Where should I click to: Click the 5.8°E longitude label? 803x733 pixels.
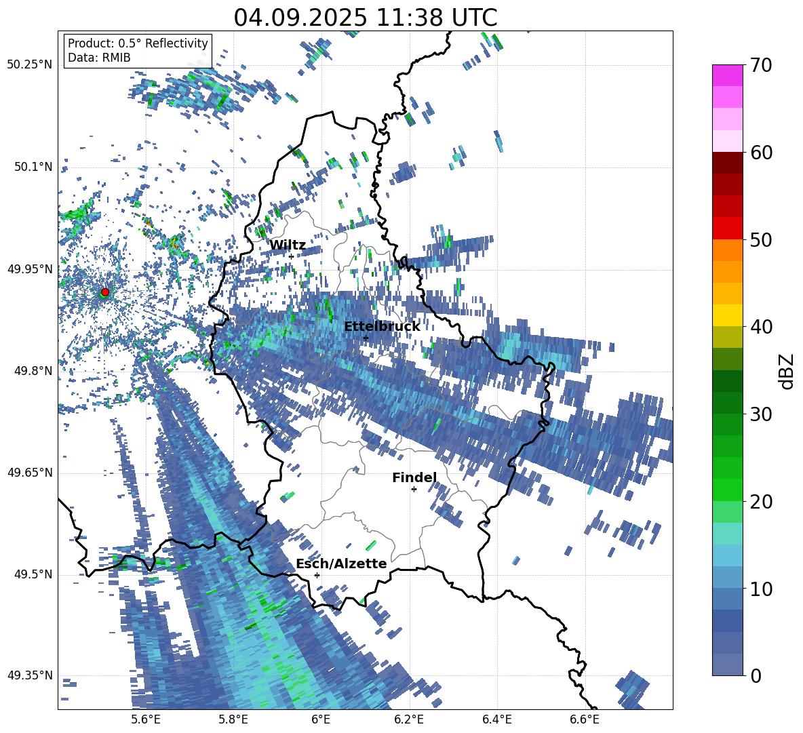point(233,719)
